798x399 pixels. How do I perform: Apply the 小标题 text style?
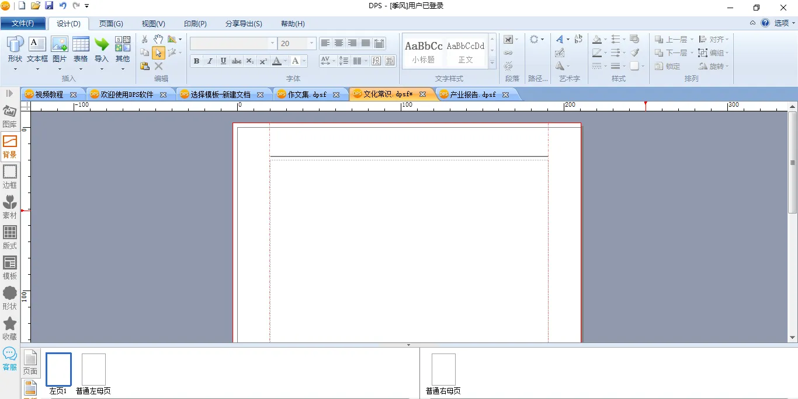click(424, 51)
